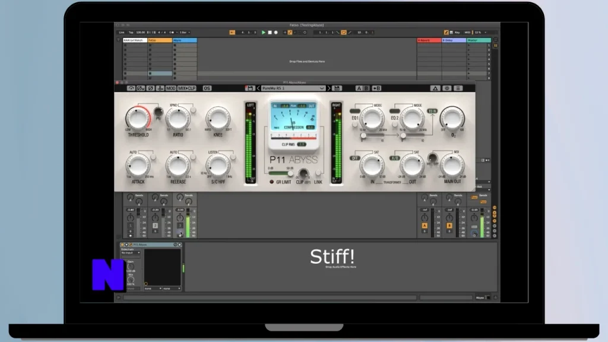
Task: Click the Tap tempo button
Action: tap(131, 33)
